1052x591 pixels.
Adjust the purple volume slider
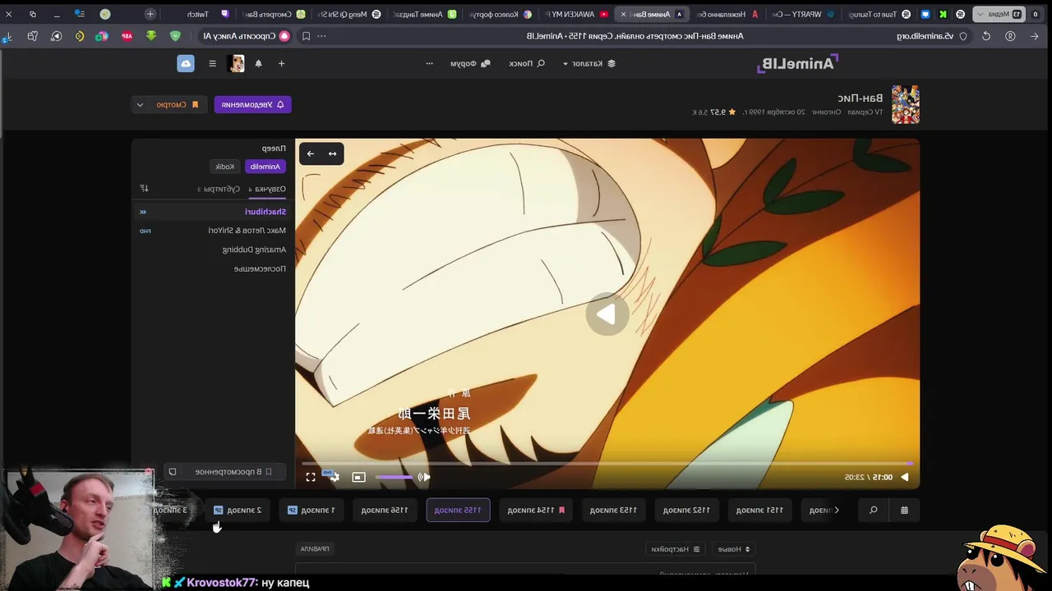394,477
